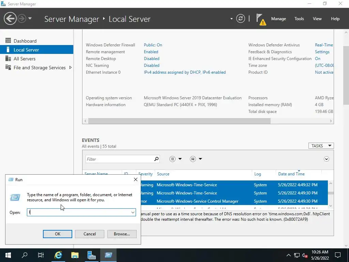Click the magnifier search icon in Filter box
This screenshot has width=349, height=262.
point(156,159)
